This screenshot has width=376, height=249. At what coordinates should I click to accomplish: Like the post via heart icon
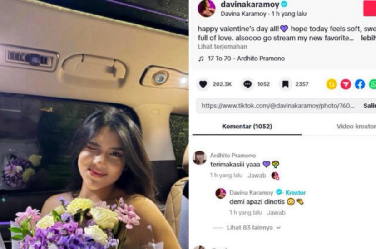[x=203, y=84]
